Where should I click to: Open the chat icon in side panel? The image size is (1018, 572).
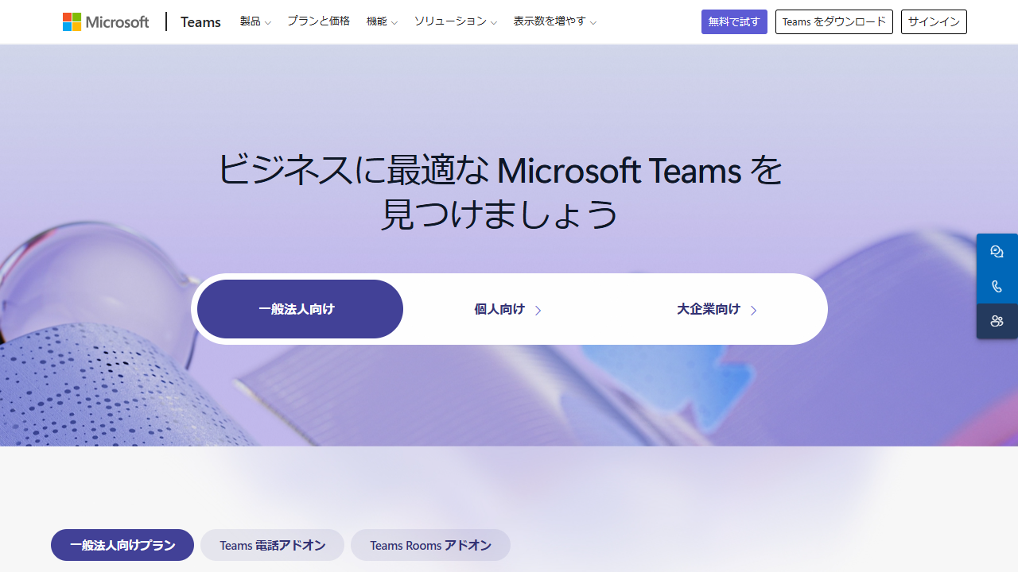tap(997, 251)
